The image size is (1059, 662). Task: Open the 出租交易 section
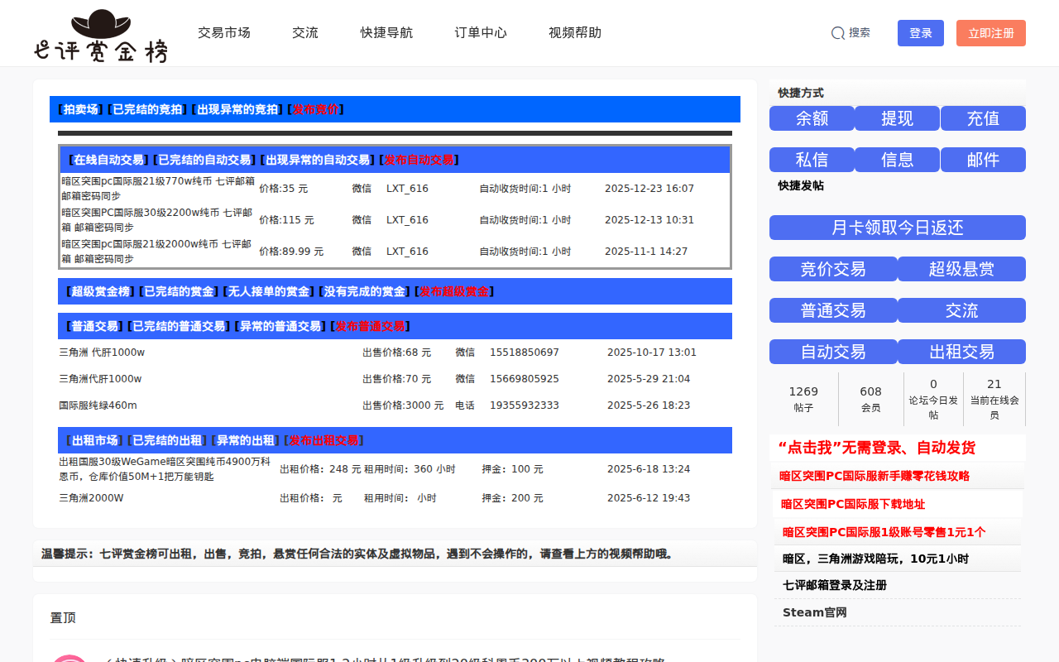point(961,351)
